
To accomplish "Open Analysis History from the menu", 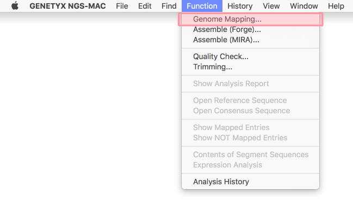I will pos(250,182).
